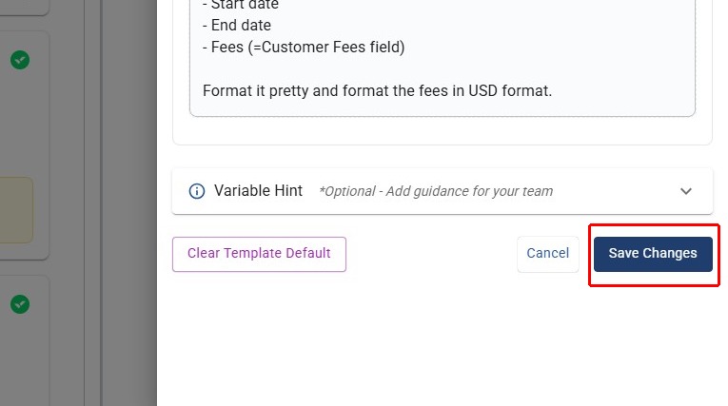Viewport: 728px width, 406px height.
Task: Click the info icon beside Variable Hint
Action: click(197, 191)
